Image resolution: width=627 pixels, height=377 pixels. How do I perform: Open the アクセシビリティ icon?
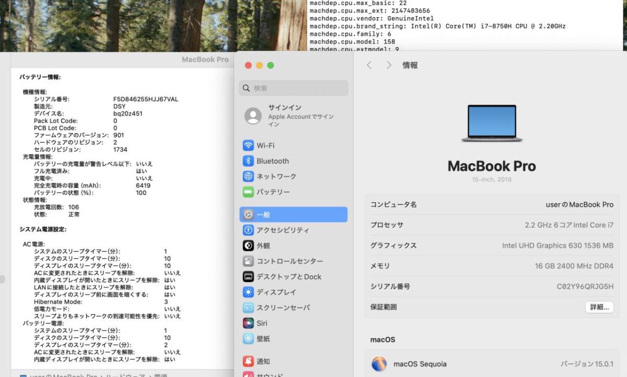(248, 230)
